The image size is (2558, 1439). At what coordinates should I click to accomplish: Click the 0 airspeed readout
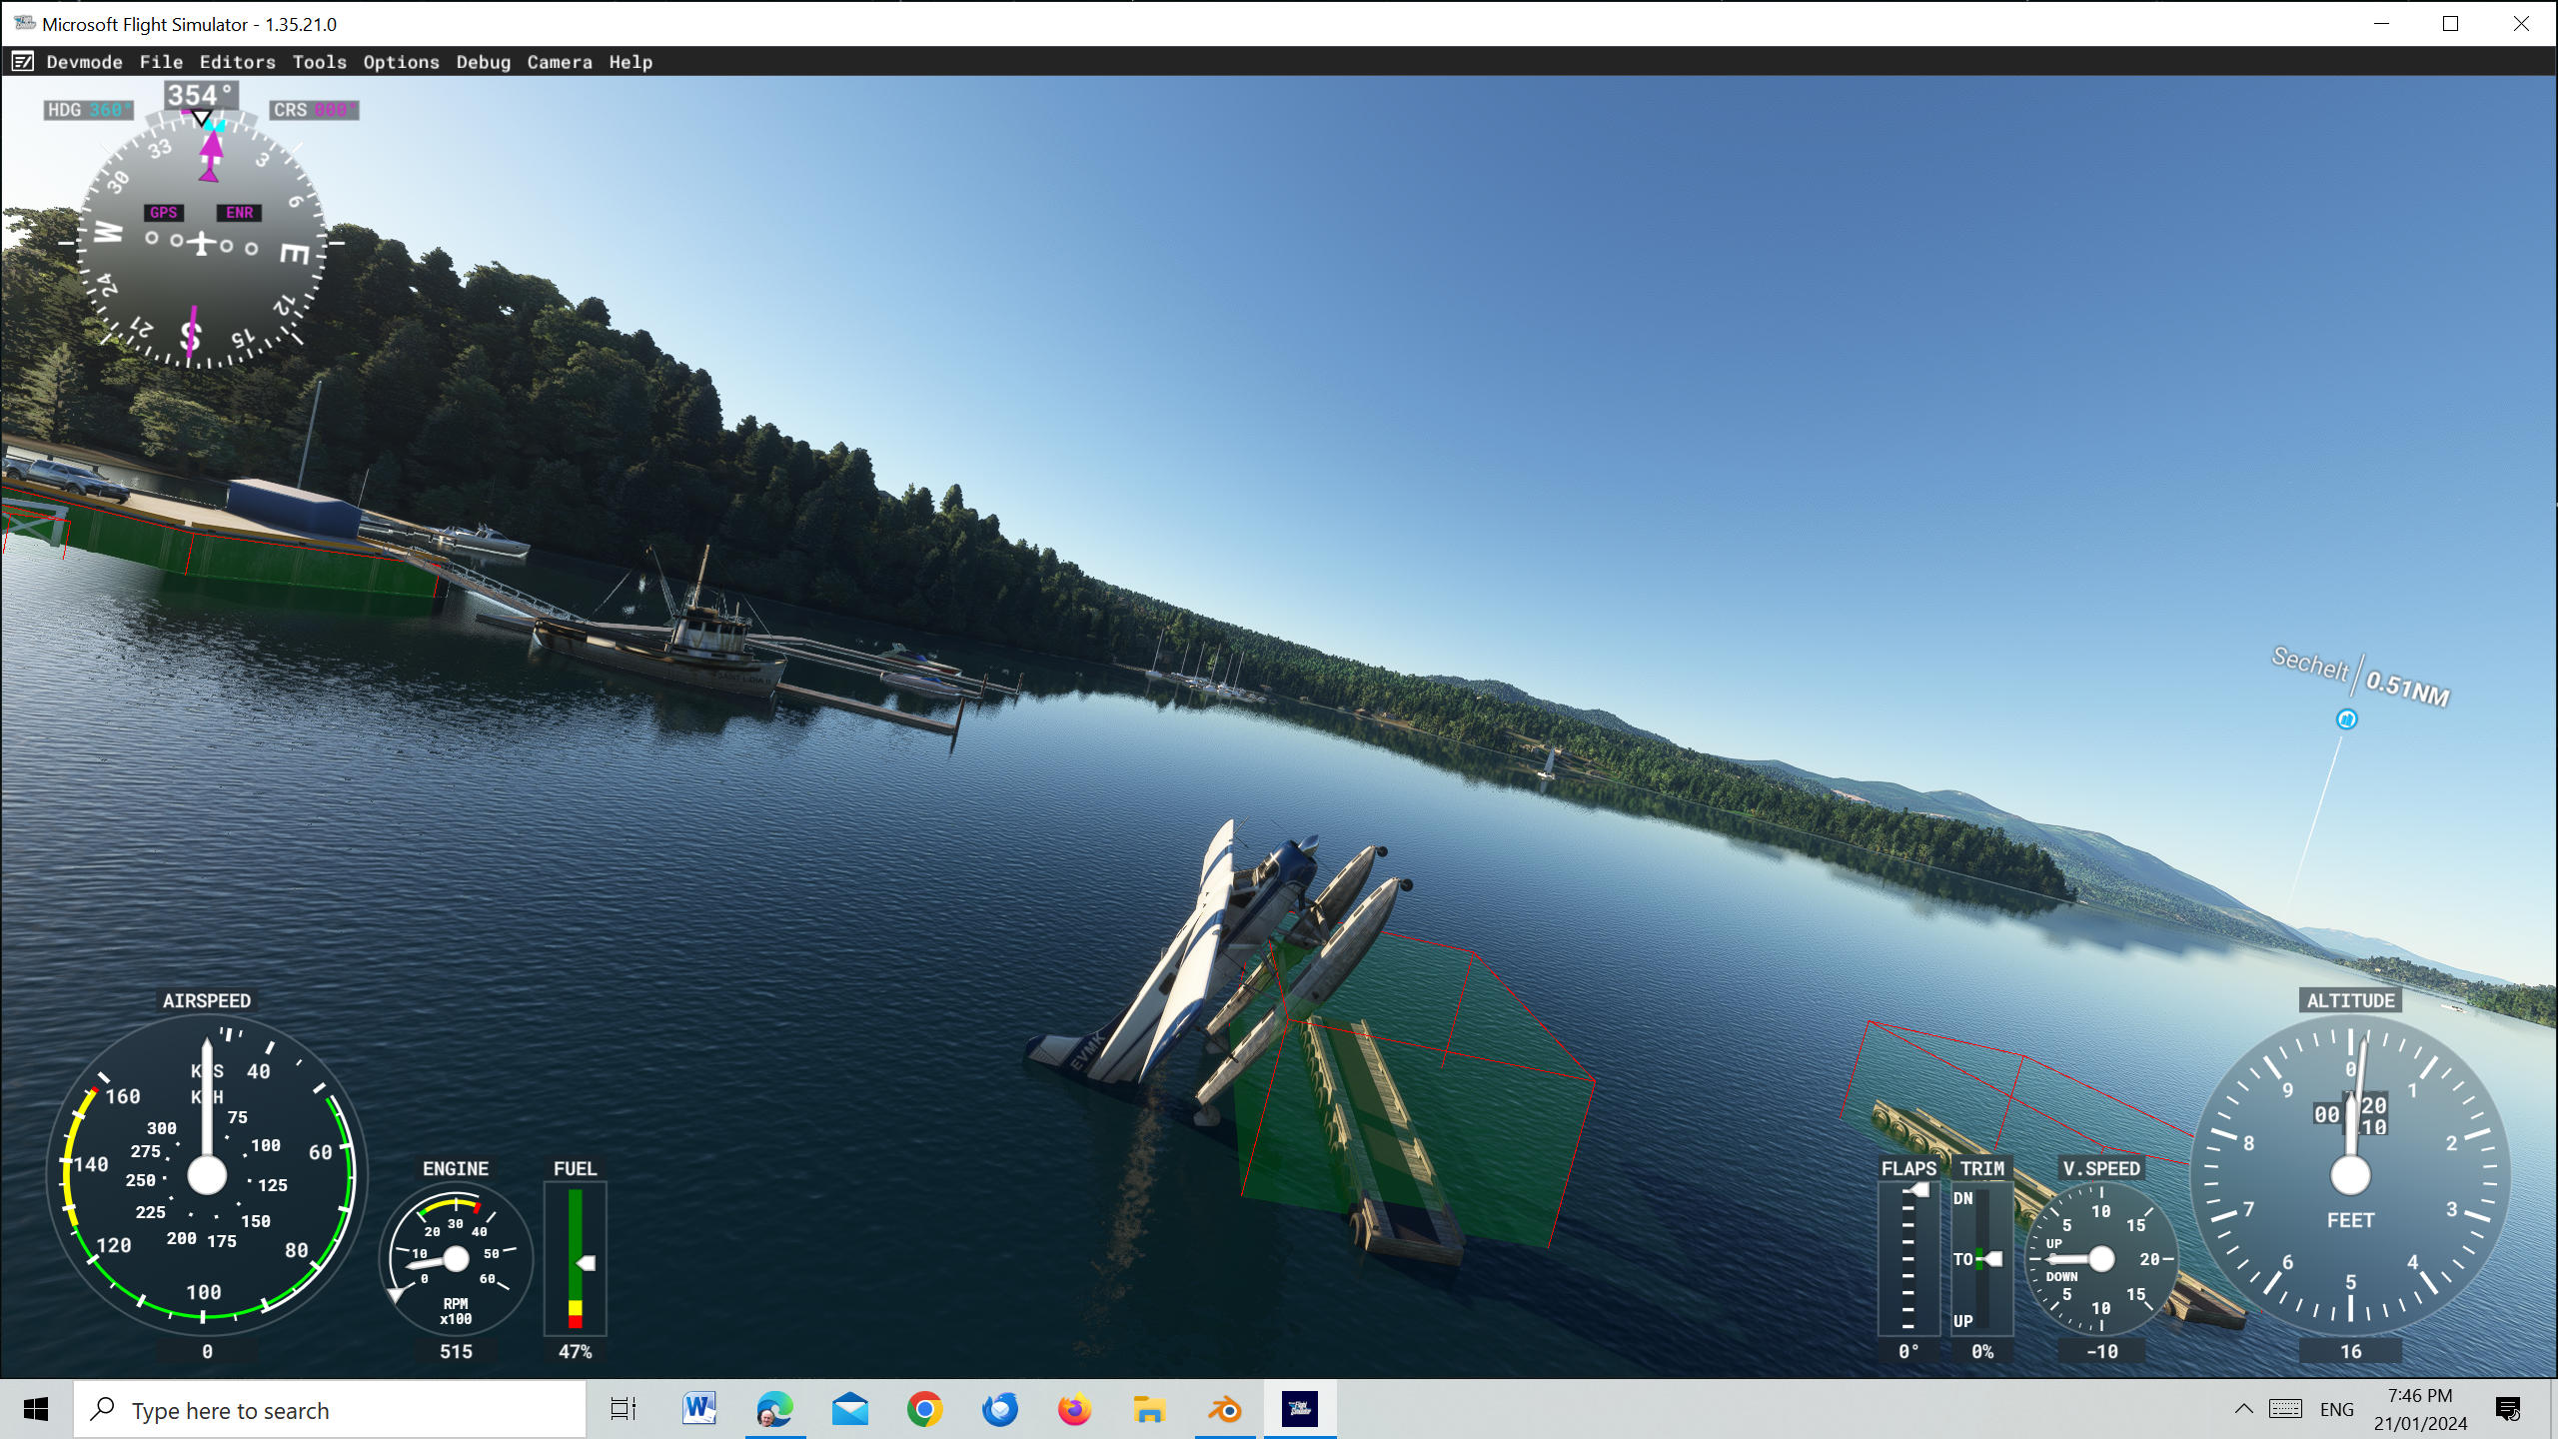(207, 1351)
